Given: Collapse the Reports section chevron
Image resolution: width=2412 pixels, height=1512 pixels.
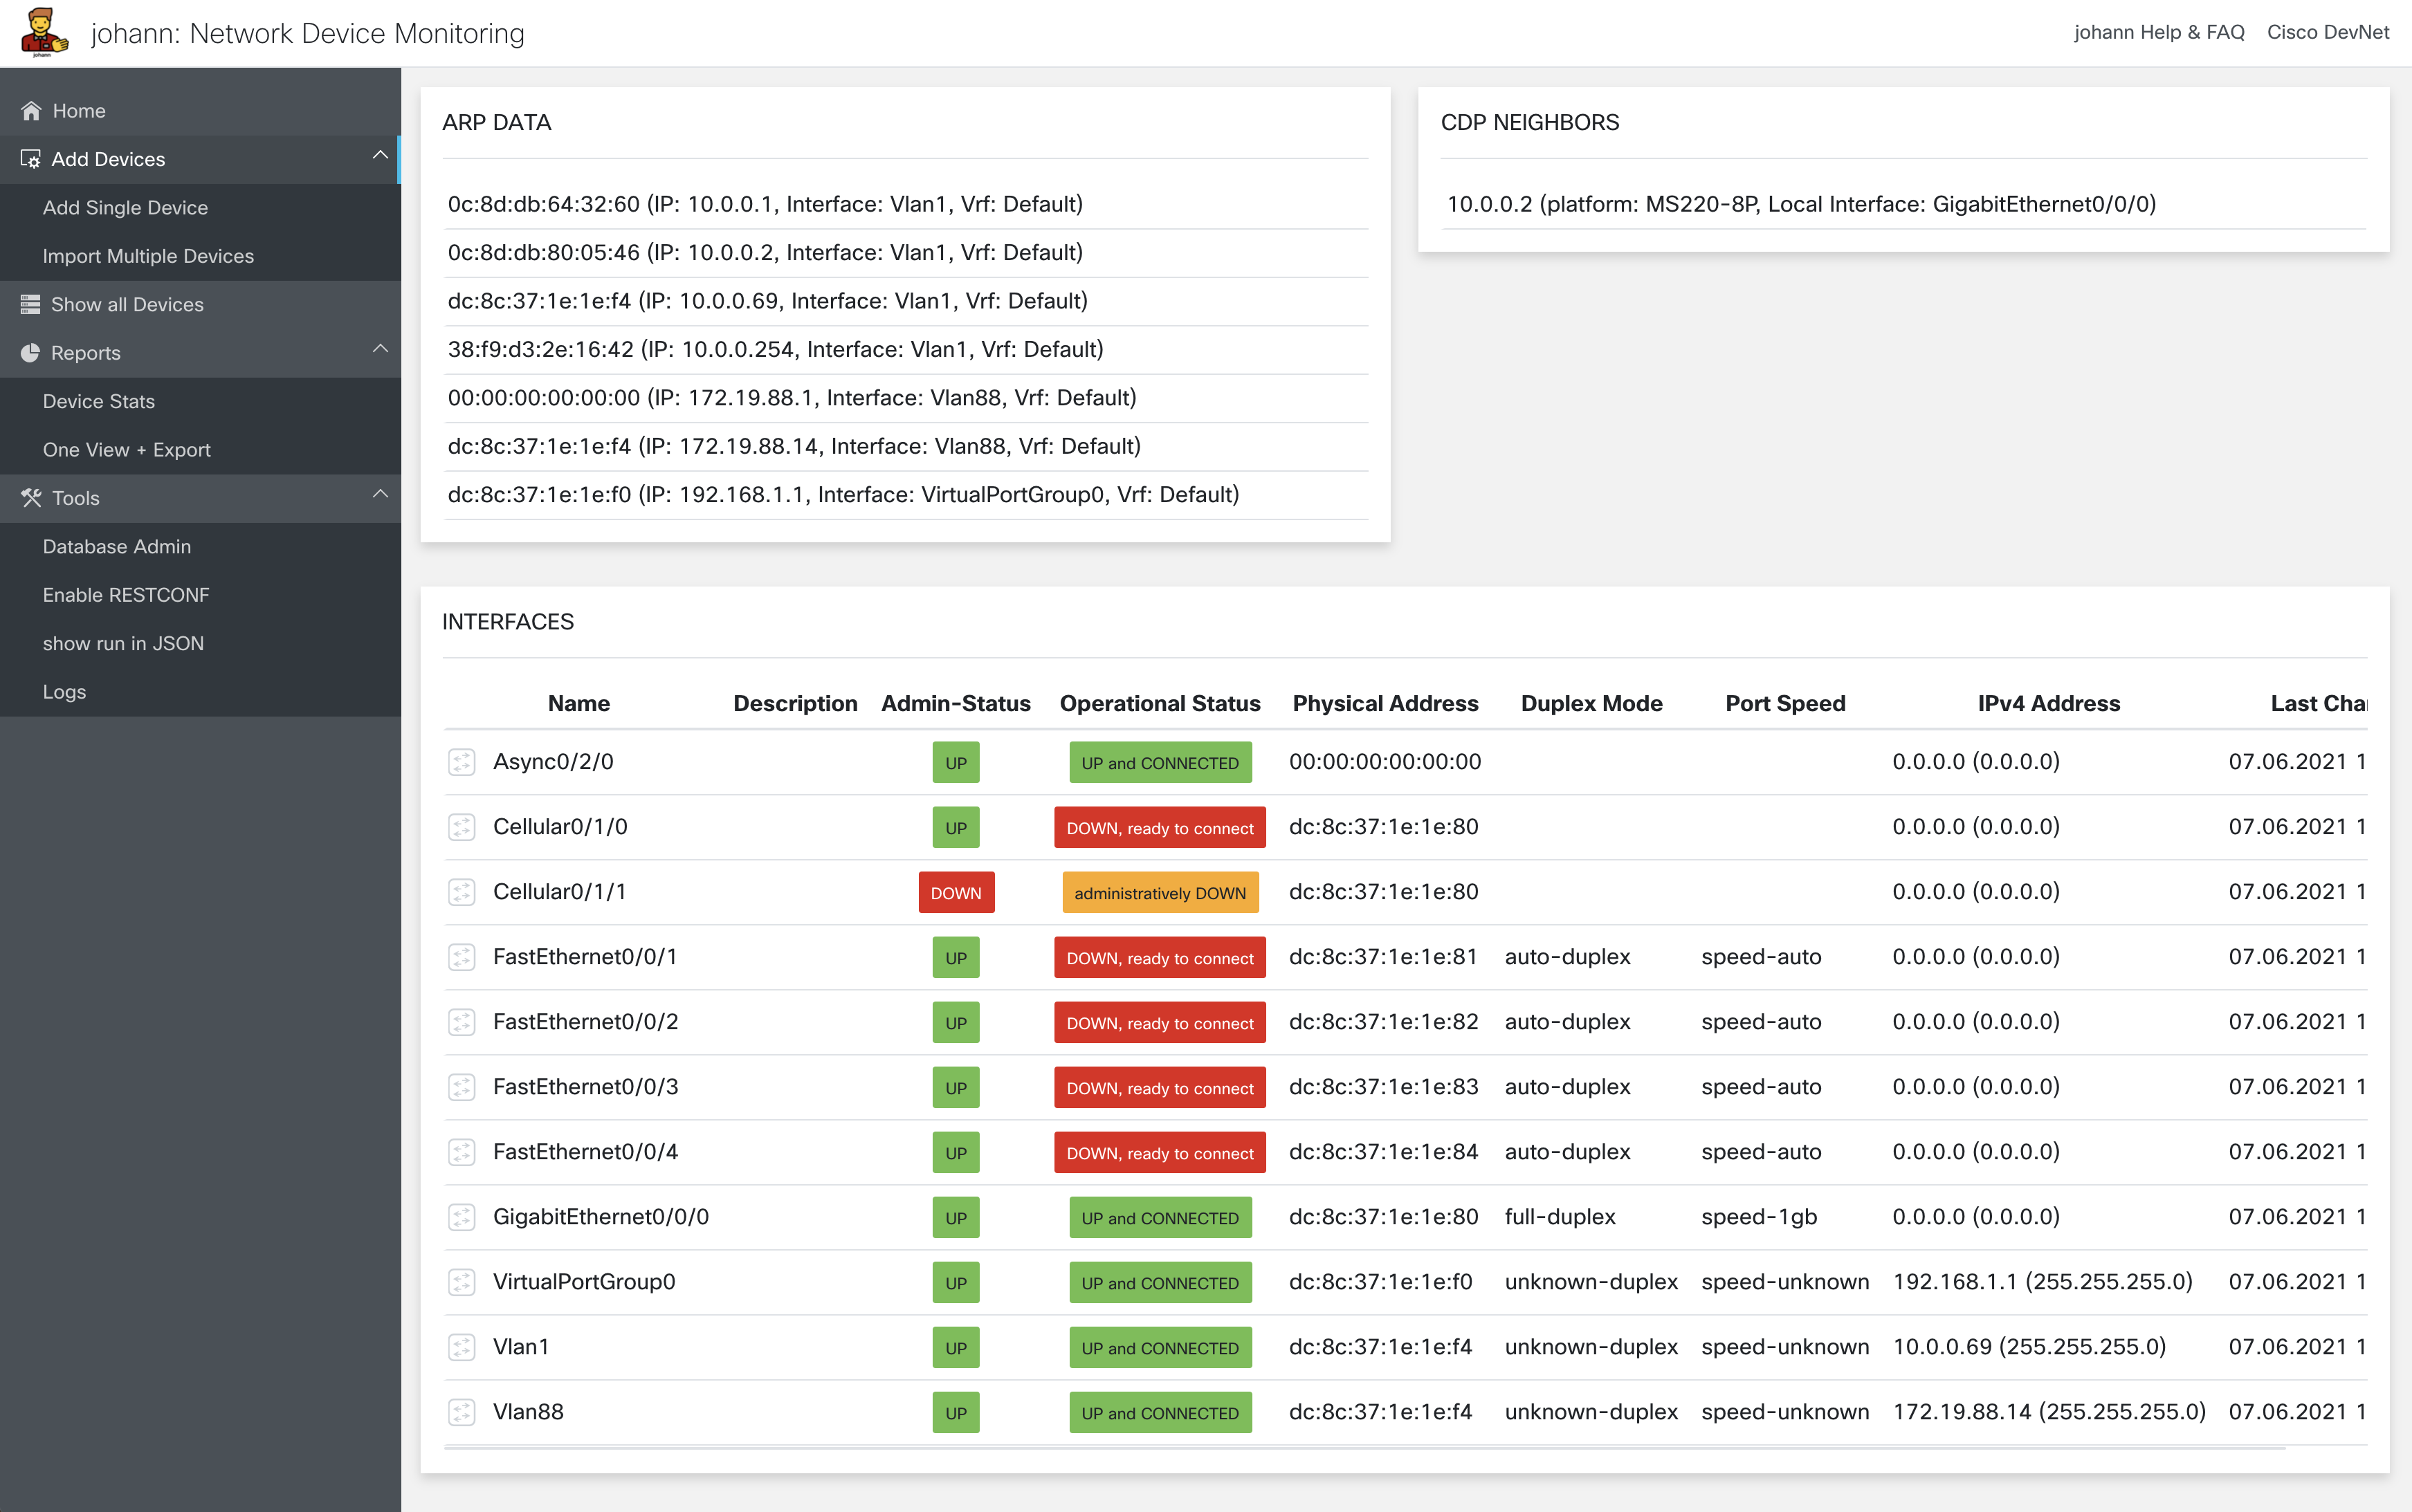Looking at the screenshot, I should (380, 350).
